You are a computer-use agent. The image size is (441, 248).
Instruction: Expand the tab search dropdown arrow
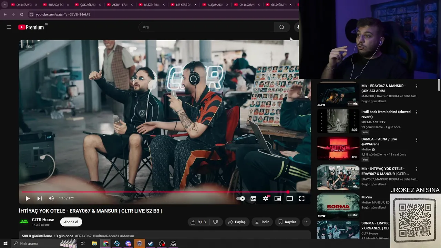point(4,5)
